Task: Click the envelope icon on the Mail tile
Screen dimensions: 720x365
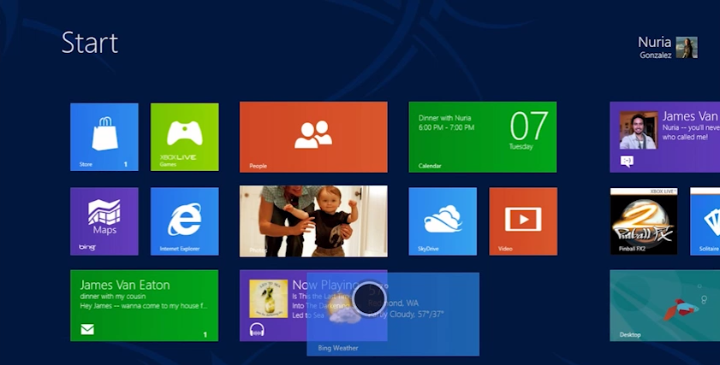Action: coord(87,329)
